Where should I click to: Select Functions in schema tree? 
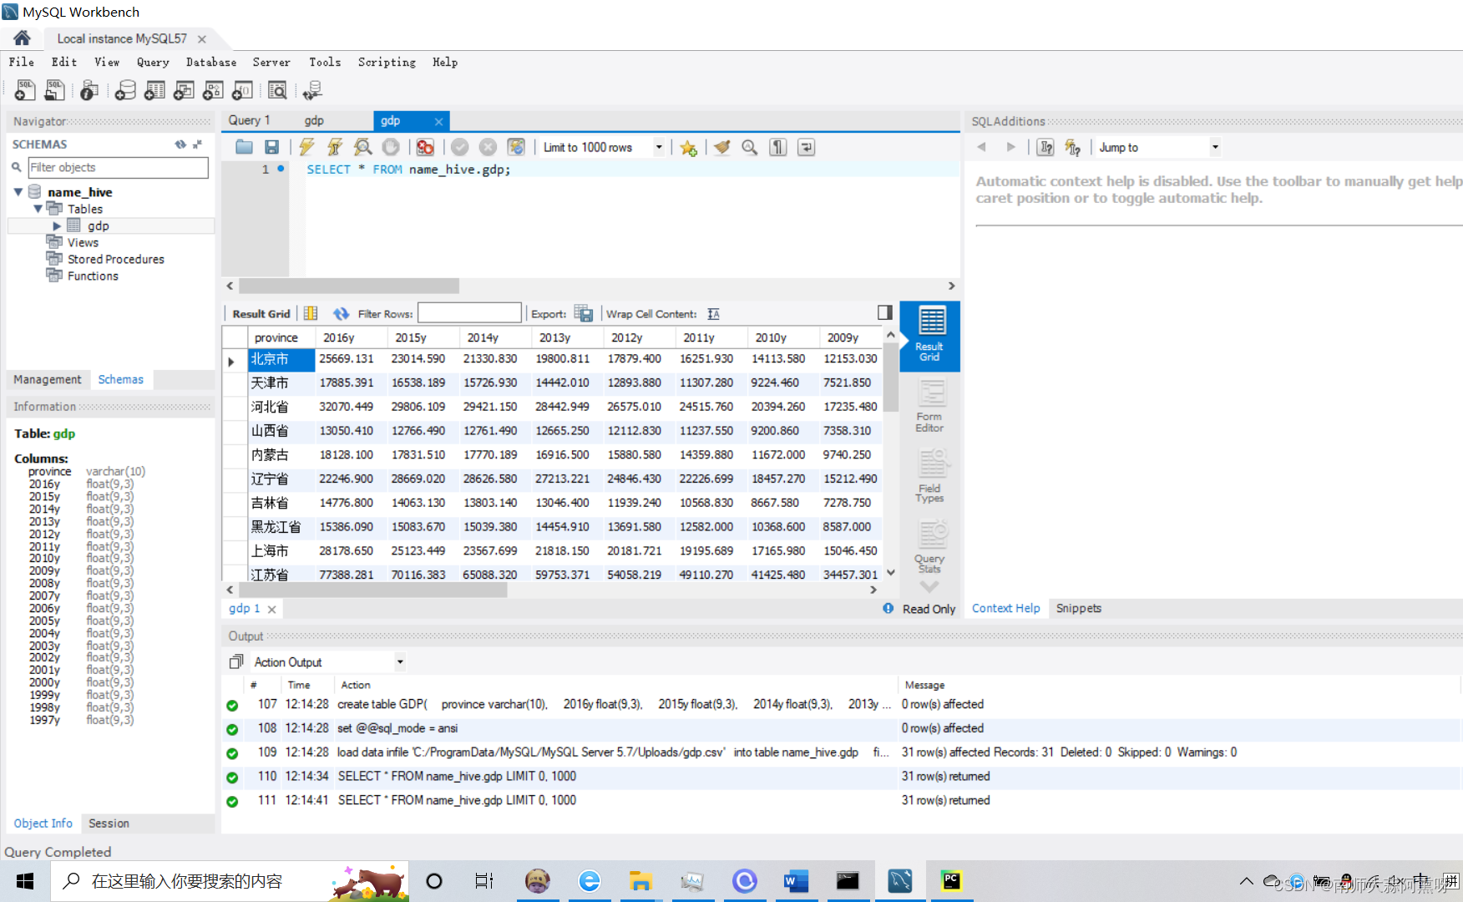tap(93, 276)
